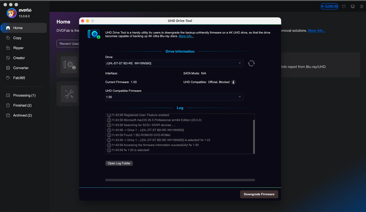Click the DVDFab monkey logo icon
The width and height of the screenshot is (366, 212).
click(x=12, y=13)
